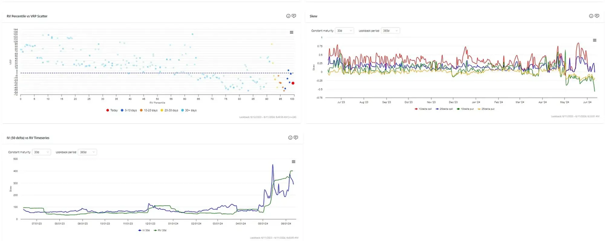
Task: Select the red Today point in scatter plot
Action: click(x=293, y=83)
